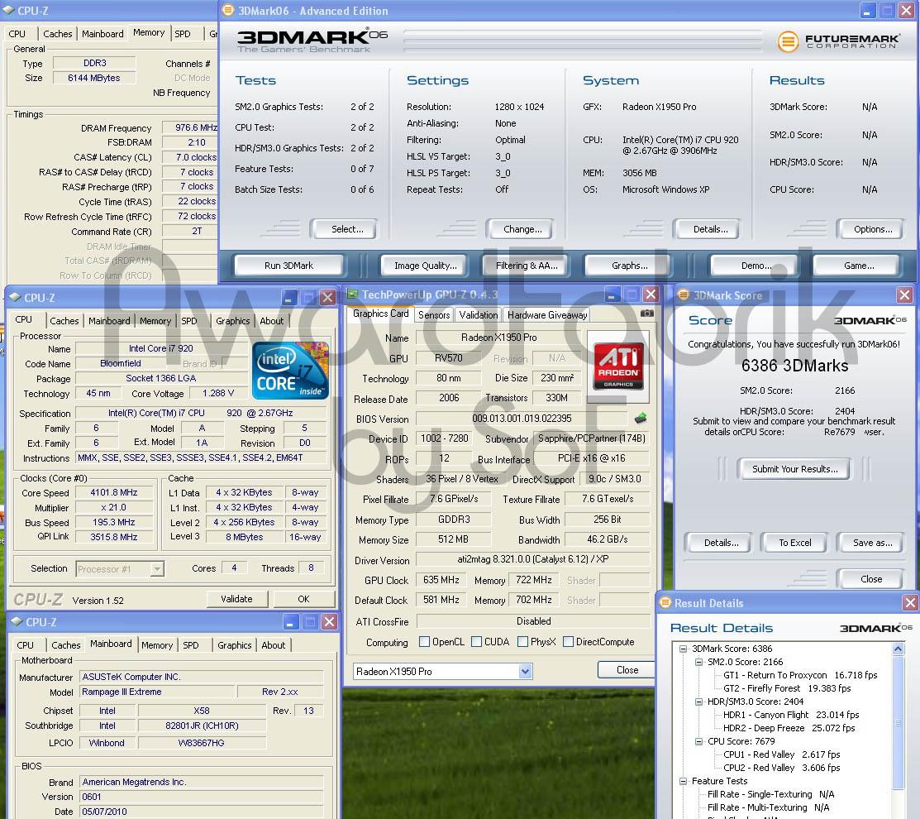Screen dimensions: 920x819
Task: Click the Validate button in CPU-Z
Action: click(236, 599)
